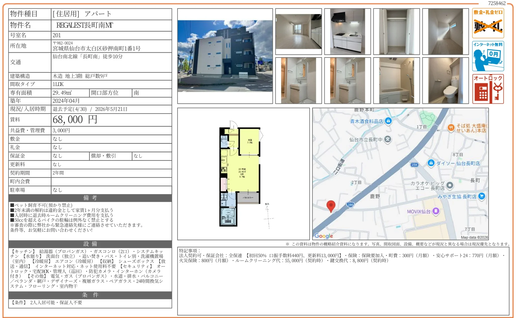Click structure text 木造 地上3階 総戸数9戸
Image resolution: width=517 pixels, height=318 pixels.
tap(80, 76)
